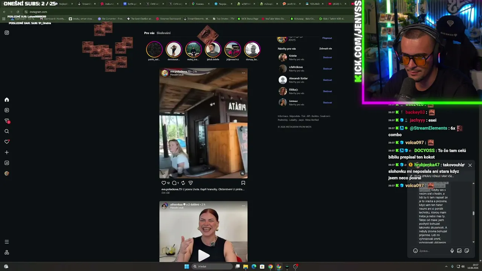Like the eva.polackova.73 post

164,183
